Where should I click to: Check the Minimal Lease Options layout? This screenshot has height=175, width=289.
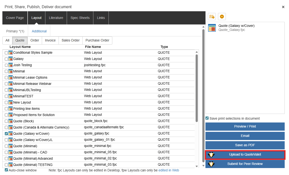click(x=6, y=78)
